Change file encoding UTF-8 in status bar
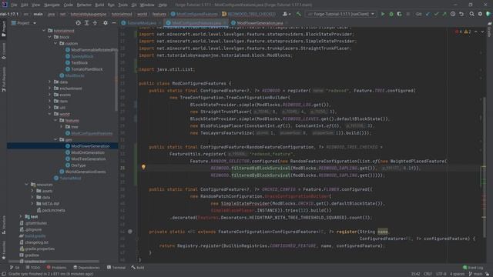This screenshot has height=277, width=493. (x=441, y=274)
